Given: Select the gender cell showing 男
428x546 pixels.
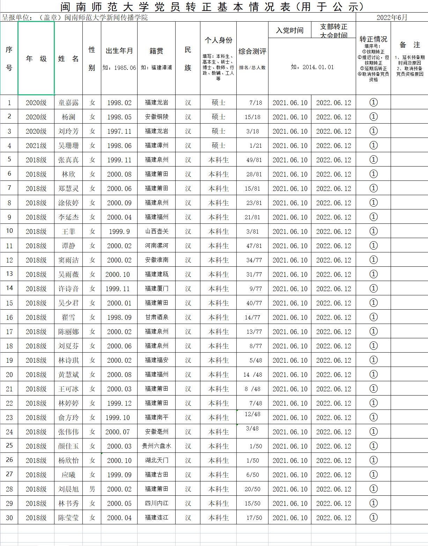Looking at the screenshot, I should [x=92, y=489].
